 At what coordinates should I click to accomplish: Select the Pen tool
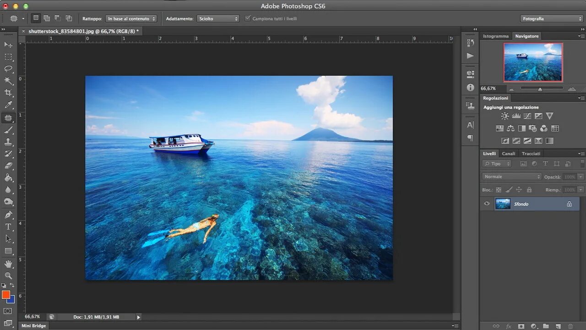(8, 214)
